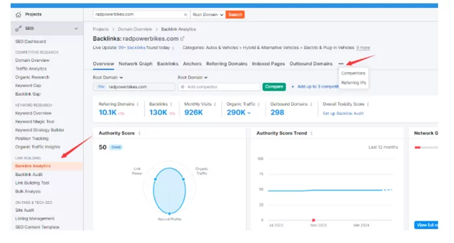The image size is (454, 243).
Task: Select Competitors from the more menu
Action: [353, 73]
